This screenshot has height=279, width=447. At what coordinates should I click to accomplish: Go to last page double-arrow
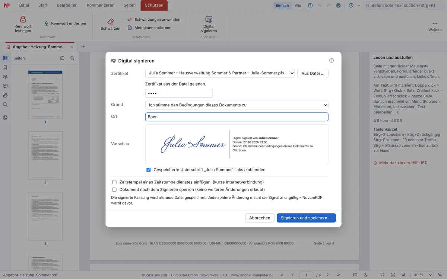[339, 275]
